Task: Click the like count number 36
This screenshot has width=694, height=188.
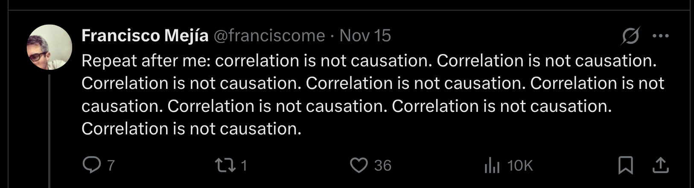Action: coord(382,165)
